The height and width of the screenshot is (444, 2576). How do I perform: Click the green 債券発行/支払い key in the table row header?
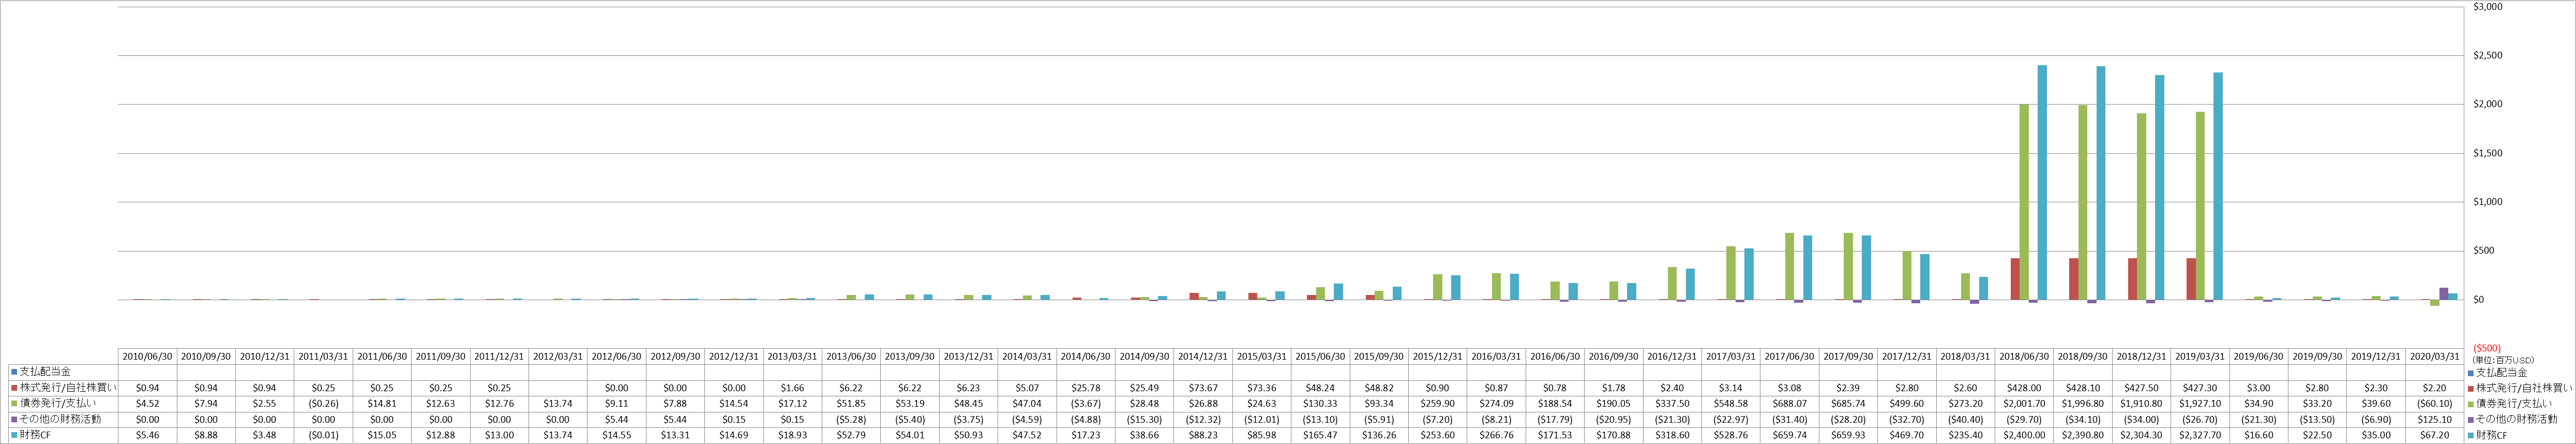click(15, 403)
